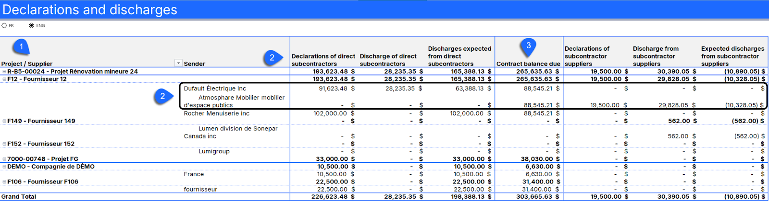Viewport: 769px width, 202px height.
Task: Click the Declarations of direct subcontractors header
Action: click(x=323, y=60)
